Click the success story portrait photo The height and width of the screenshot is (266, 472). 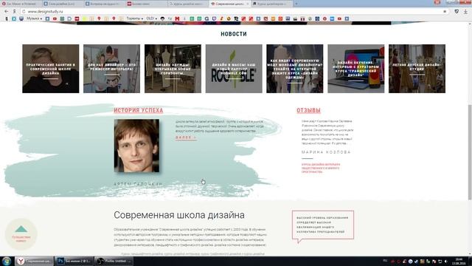[136, 146]
